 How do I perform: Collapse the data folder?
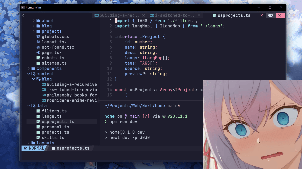pyautogui.click(x=29, y=106)
